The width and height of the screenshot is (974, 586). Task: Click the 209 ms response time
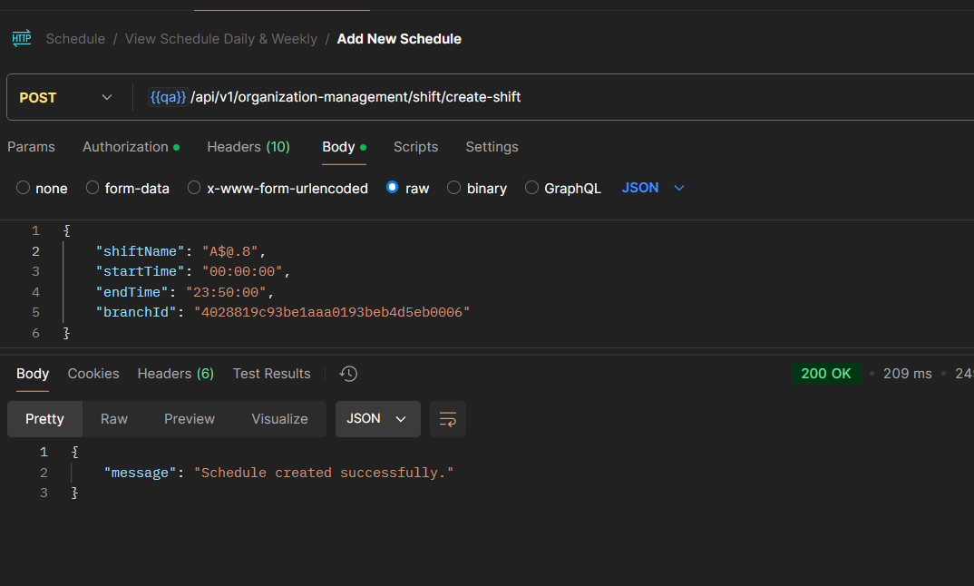[908, 374]
